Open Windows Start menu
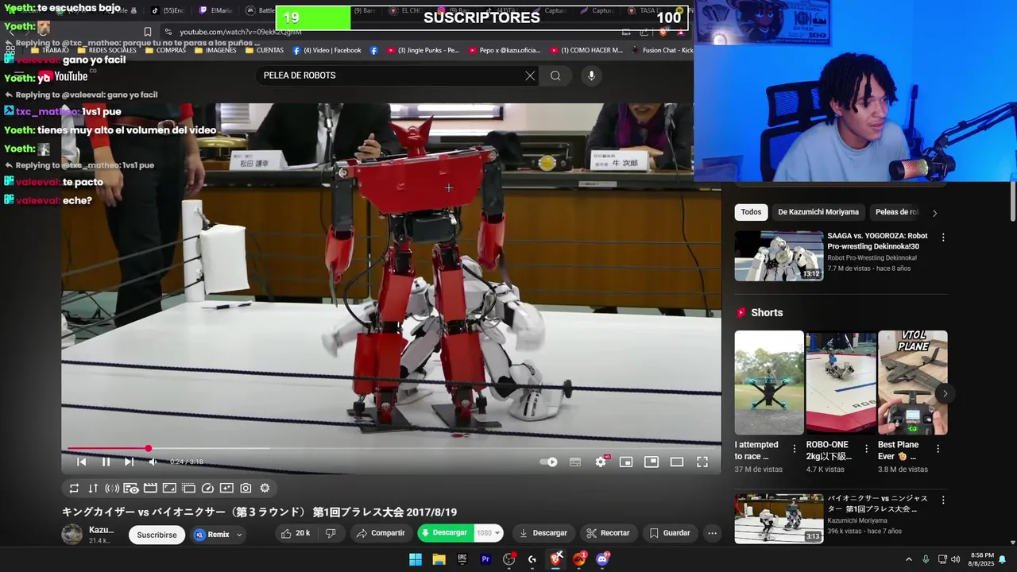Image resolution: width=1017 pixels, height=572 pixels. tap(416, 559)
